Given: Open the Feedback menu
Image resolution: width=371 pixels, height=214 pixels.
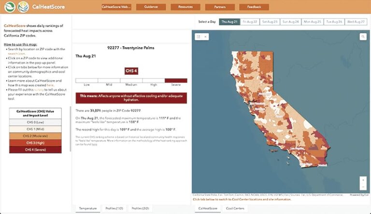Looking at the screenshot, I should [x=254, y=7].
